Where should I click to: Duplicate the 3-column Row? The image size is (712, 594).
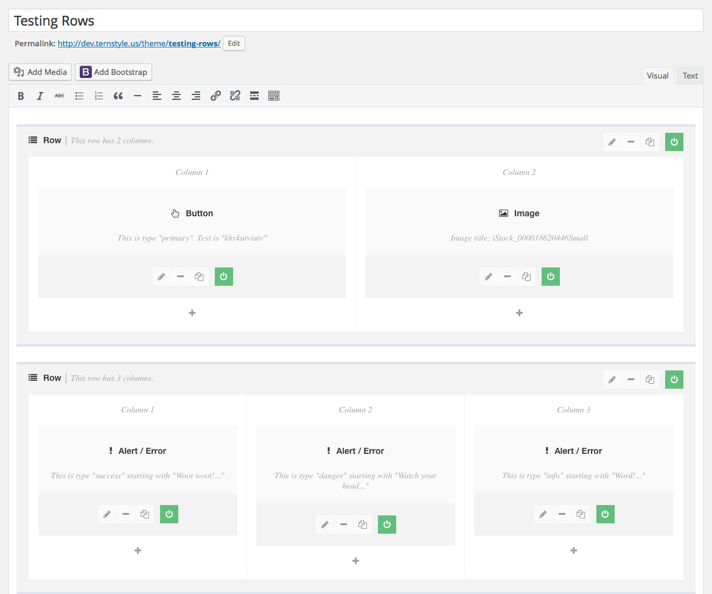[x=650, y=380]
